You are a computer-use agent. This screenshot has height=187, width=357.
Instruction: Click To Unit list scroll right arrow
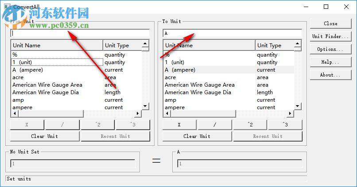point(290,113)
